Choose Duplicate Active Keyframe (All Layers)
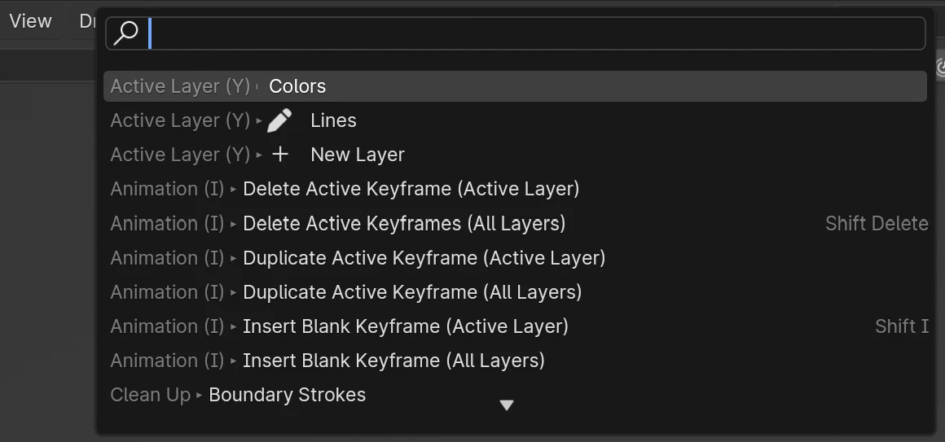Viewport: 945px width, 442px height. click(412, 292)
